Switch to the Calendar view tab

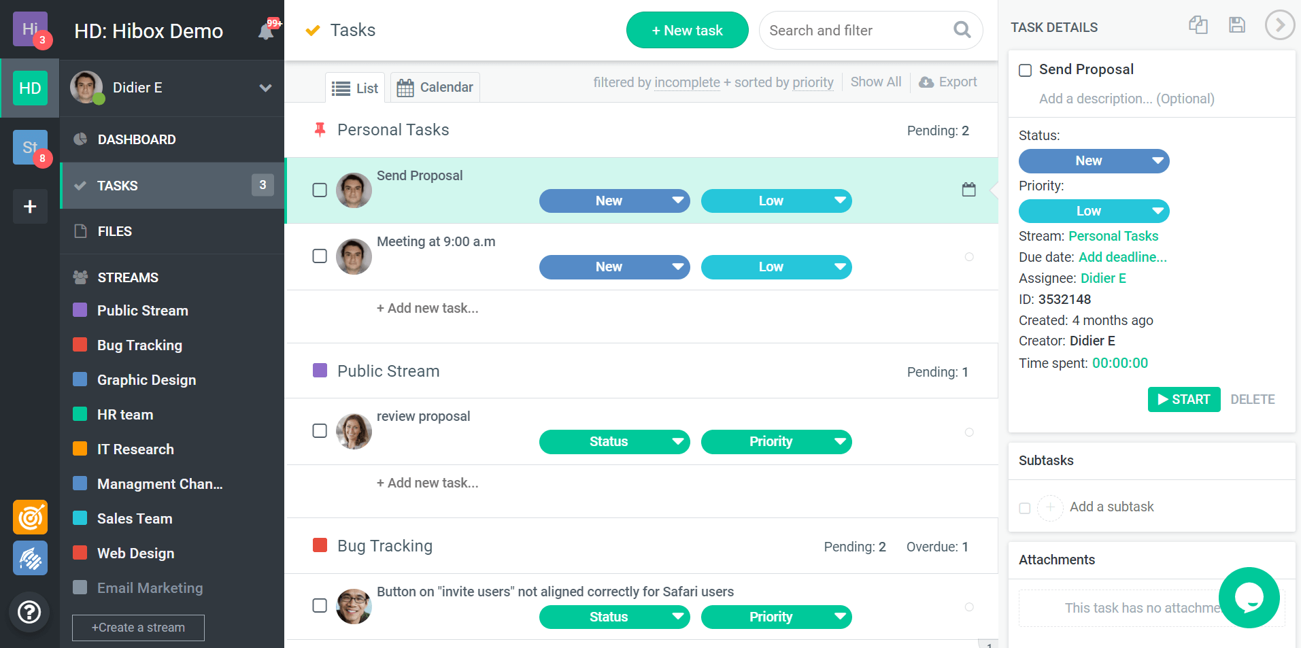(435, 88)
